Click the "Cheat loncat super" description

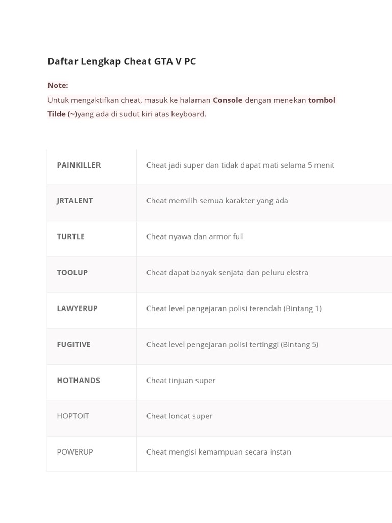tap(179, 416)
